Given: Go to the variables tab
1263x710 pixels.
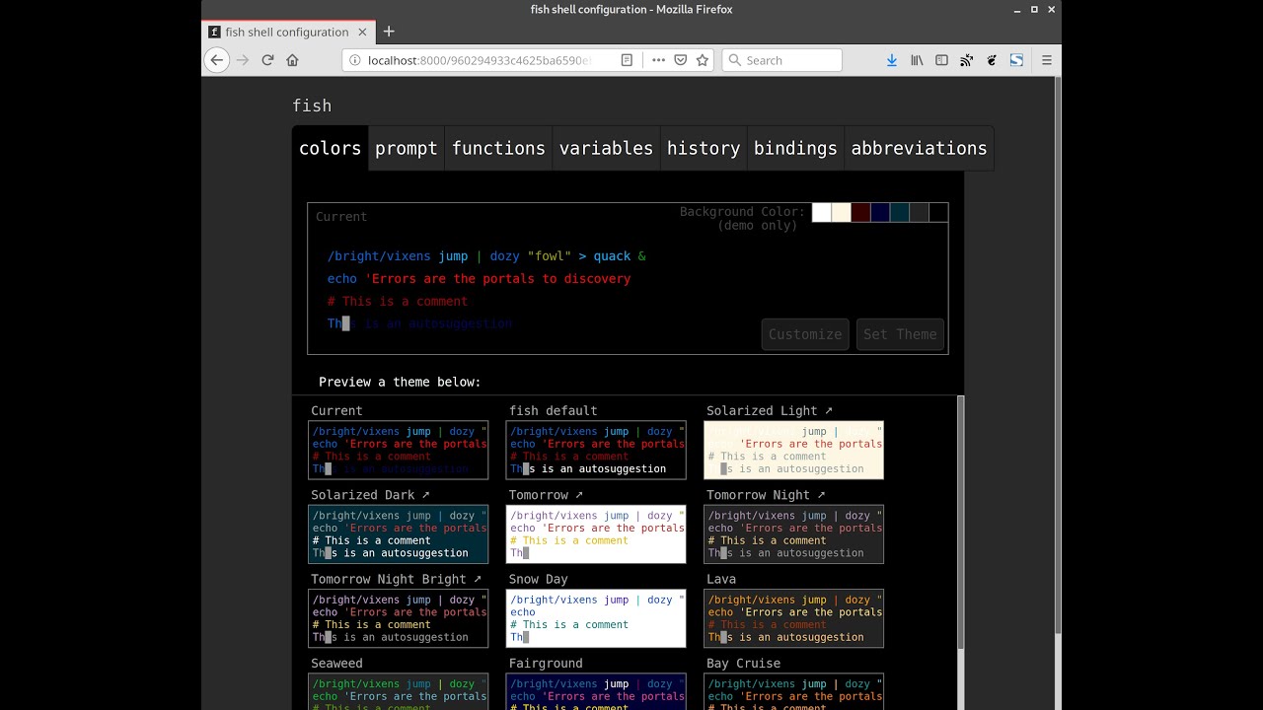Looking at the screenshot, I should (606, 148).
